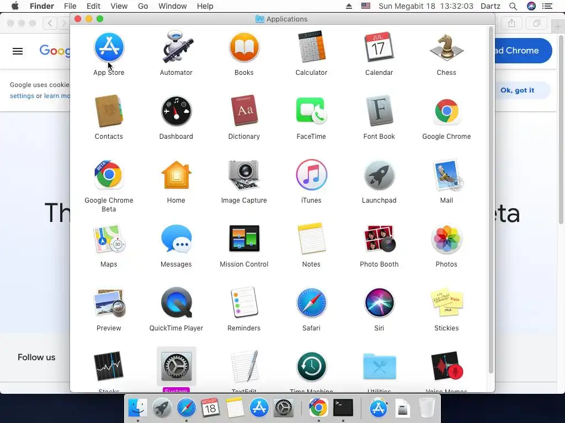Select the Voice Memos app

point(446,366)
